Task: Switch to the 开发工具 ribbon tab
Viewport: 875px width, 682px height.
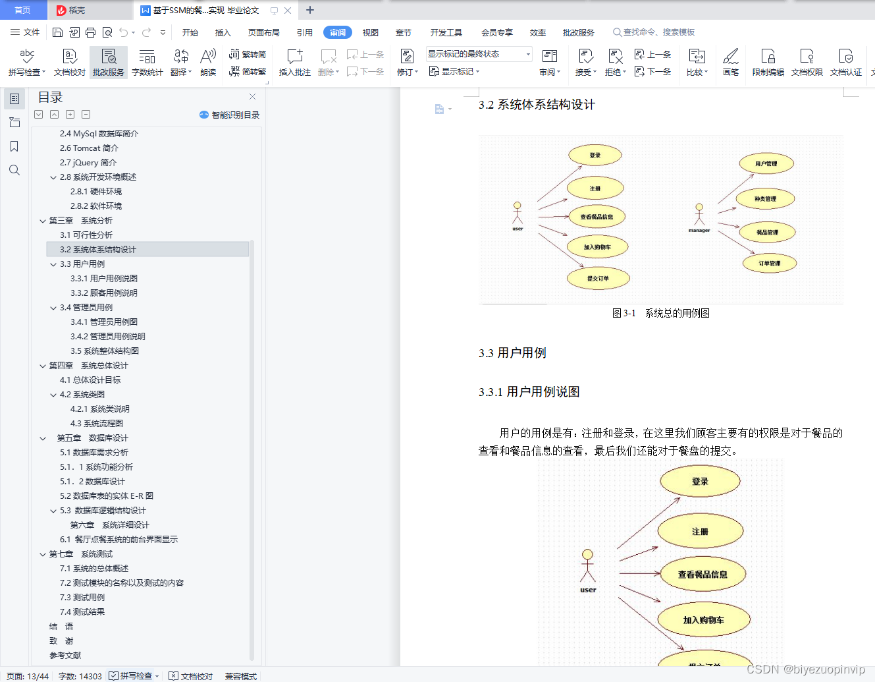Action: (x=446, y=32)
